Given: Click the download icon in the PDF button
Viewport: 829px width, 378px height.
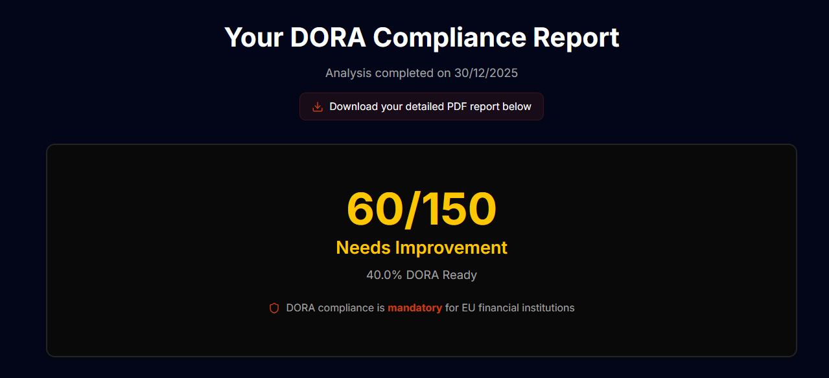Looking at the screenshot, I should click(x=318, y=107).
